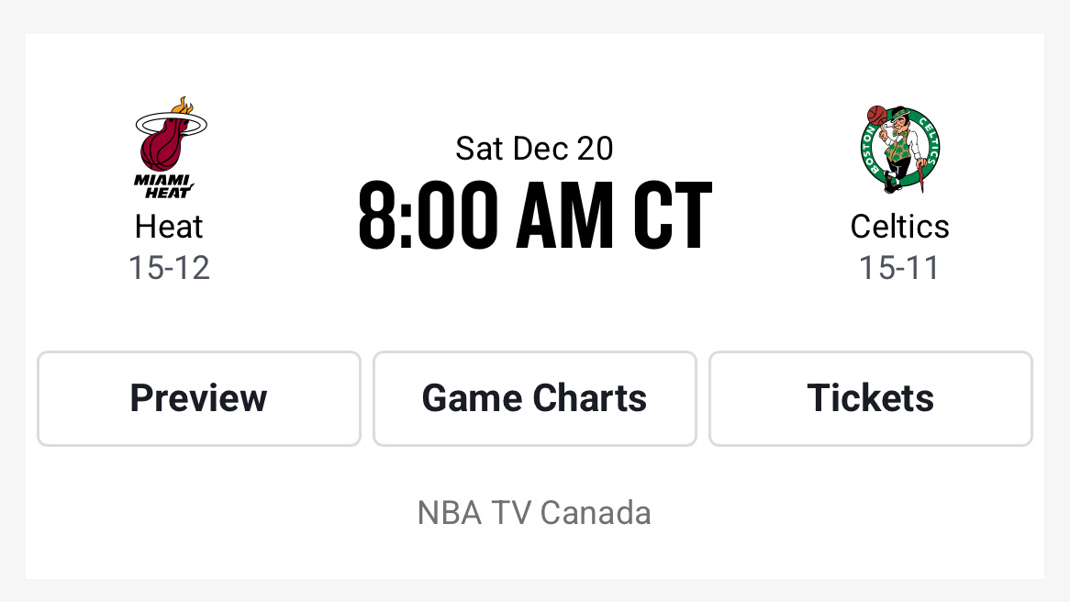Click the Heat team name link
The image size is (1070, 602).
click(168, 226)
